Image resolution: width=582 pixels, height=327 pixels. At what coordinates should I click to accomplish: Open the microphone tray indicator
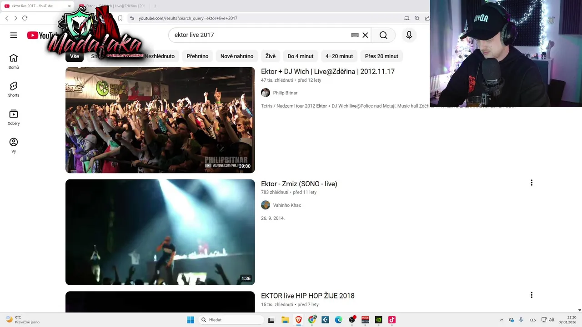click(x=521, y=320)
